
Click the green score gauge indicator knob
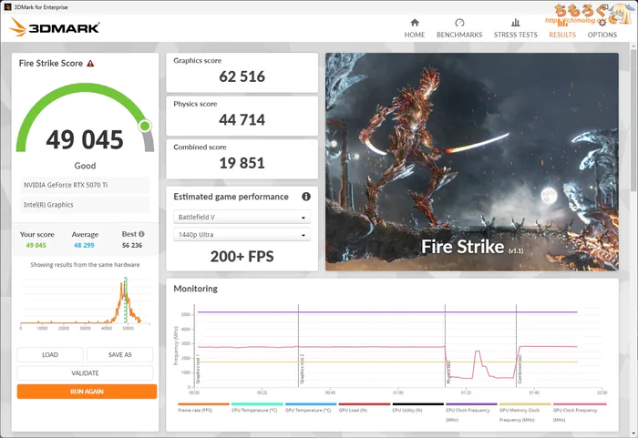[146, 126]
